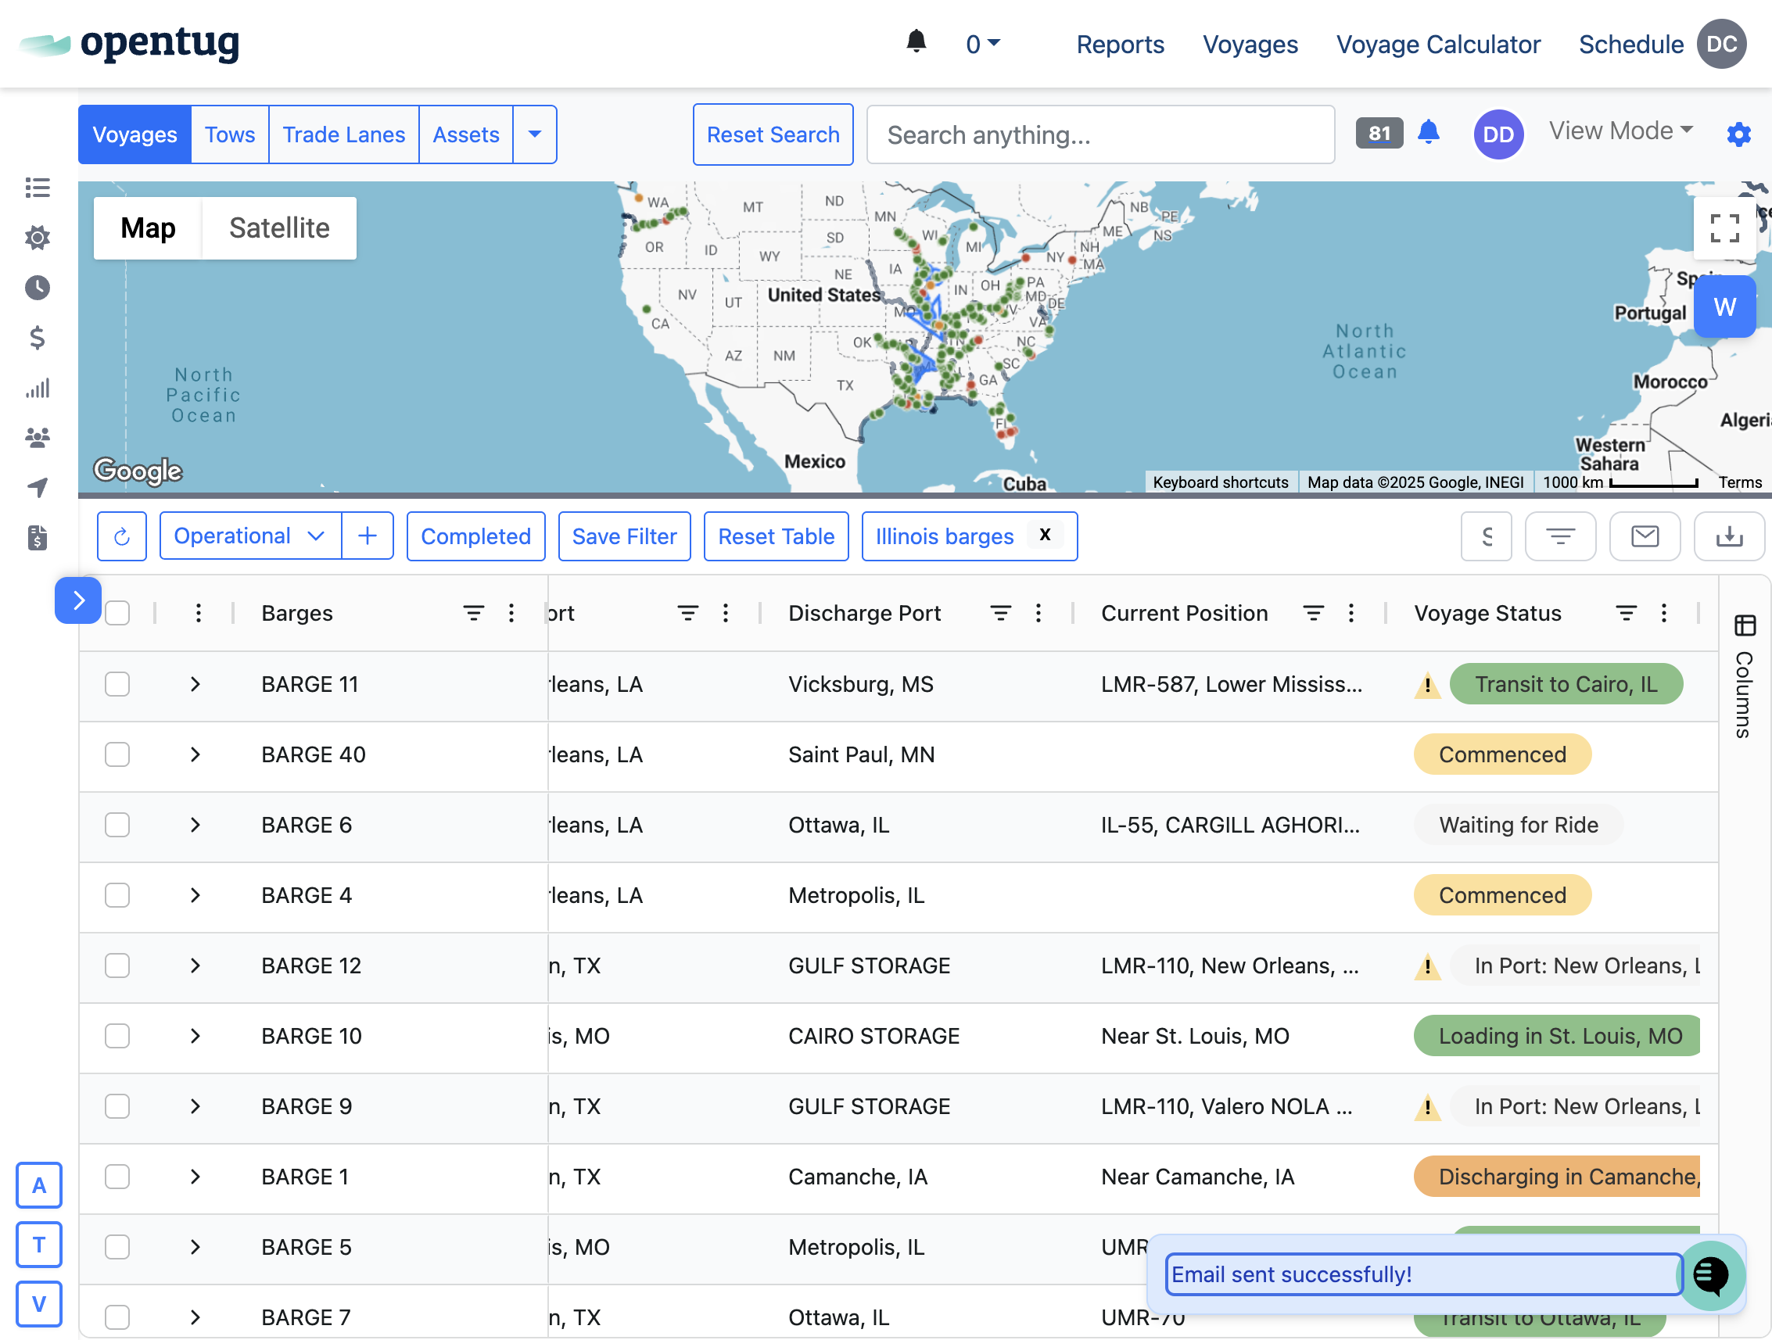Image resolution: width=1772 pixels, height=1340 pixels.
Task: Check the BARGE 11 row checkbox
Action: pyautogui.click(x=118, y=684)
